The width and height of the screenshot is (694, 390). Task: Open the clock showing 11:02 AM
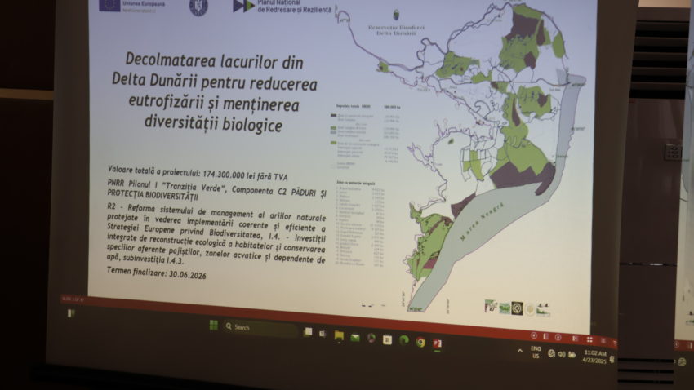pyautogui.click(x=595, y=357)
